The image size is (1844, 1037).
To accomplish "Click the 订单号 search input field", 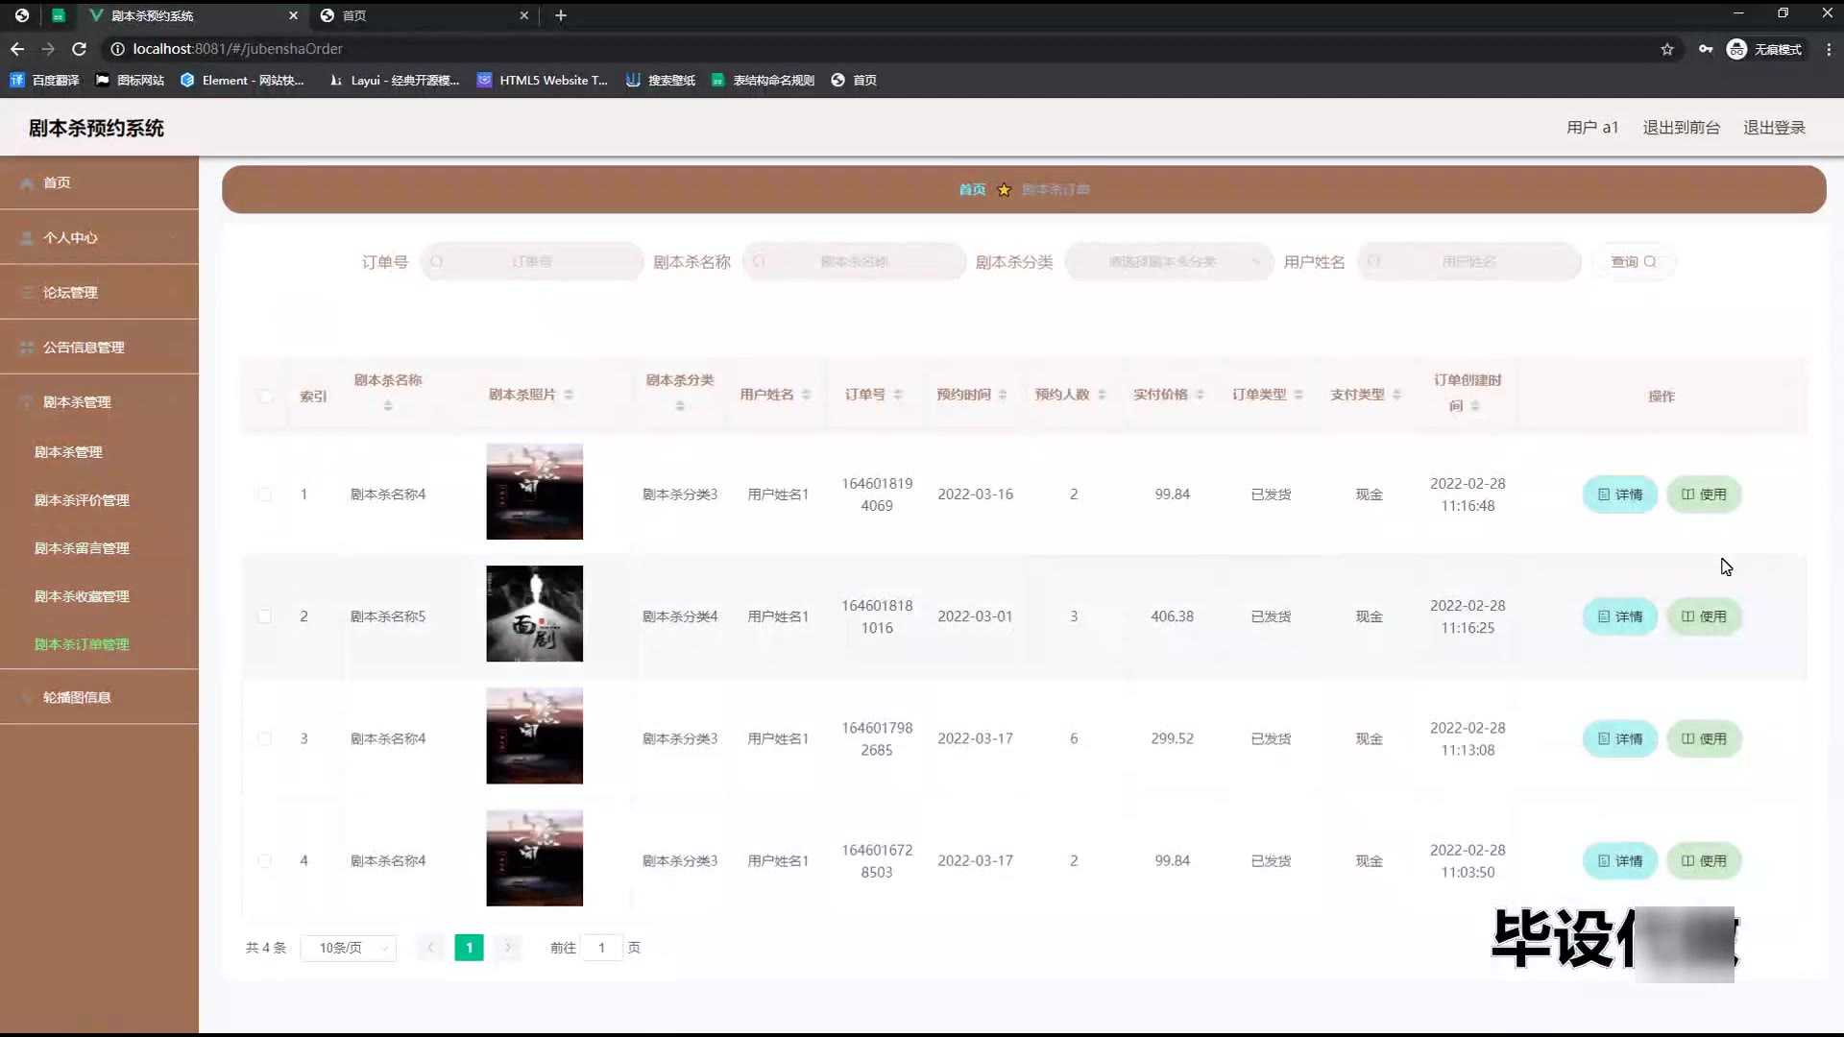I will coord(531,261).
